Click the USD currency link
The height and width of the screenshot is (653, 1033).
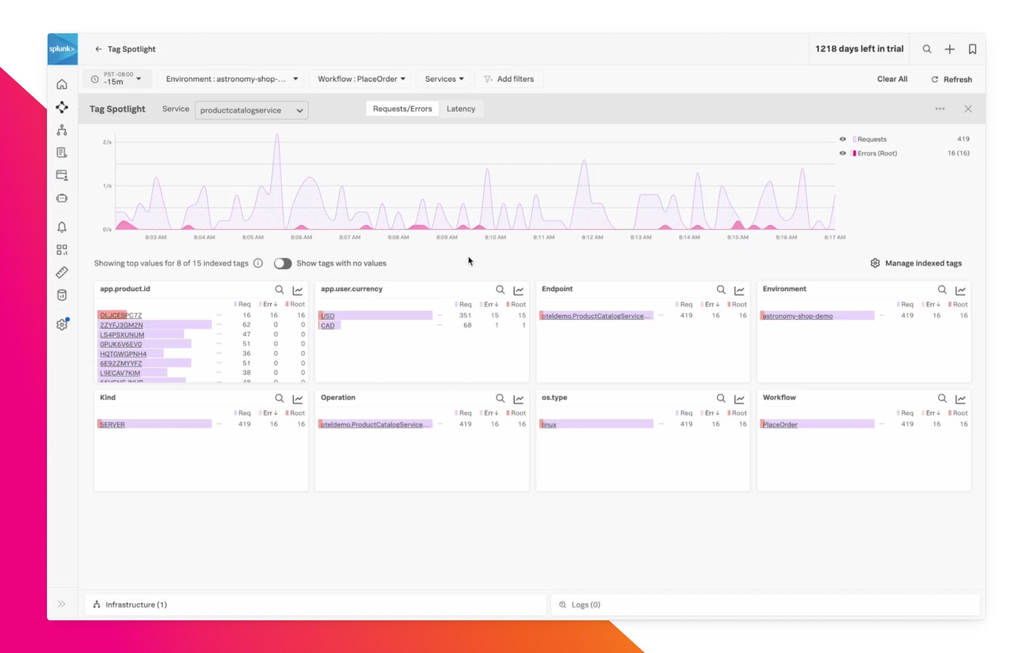[327, 316]
